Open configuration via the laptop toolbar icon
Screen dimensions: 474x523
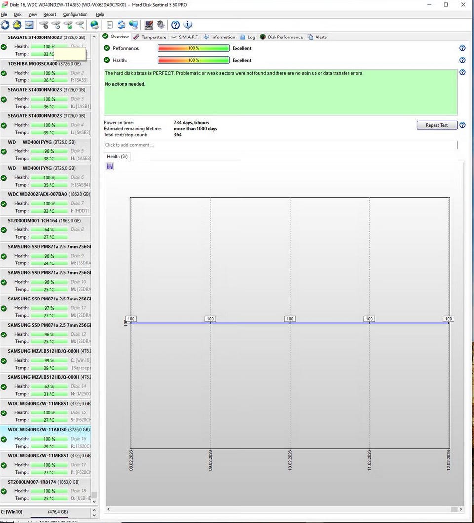click(149, 25)
